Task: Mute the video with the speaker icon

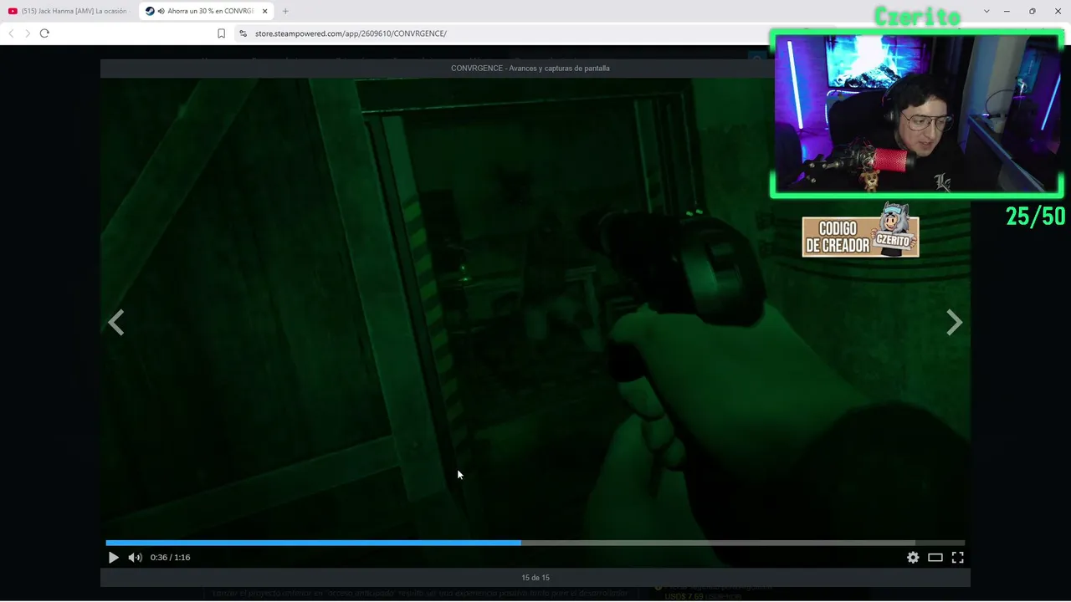Action: tap(135, 558)
